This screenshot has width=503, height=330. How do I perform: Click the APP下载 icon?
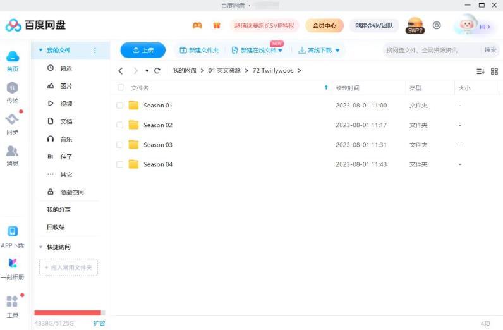point(13,231)
